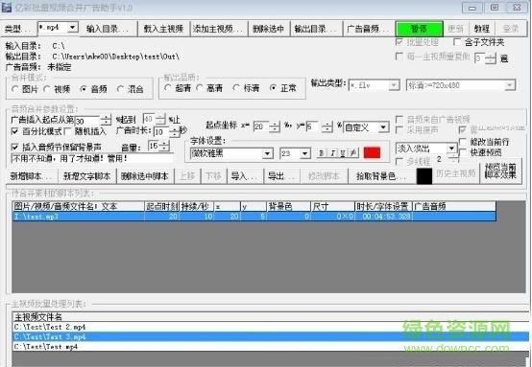Click the 背景色 column header
Screen dimensions: 532x367
(288, 206)
